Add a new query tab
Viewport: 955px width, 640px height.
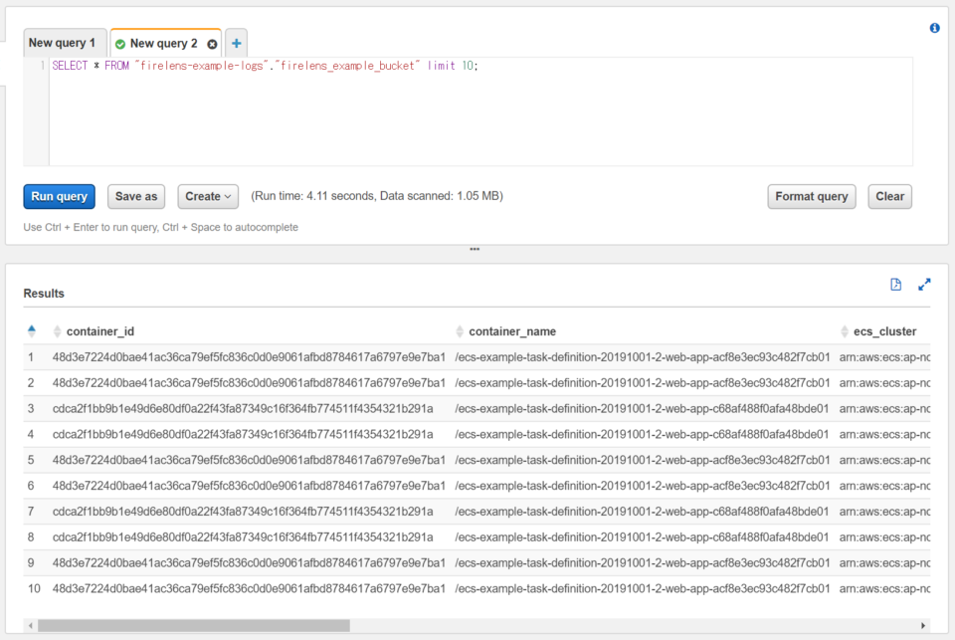pos(236,44)
